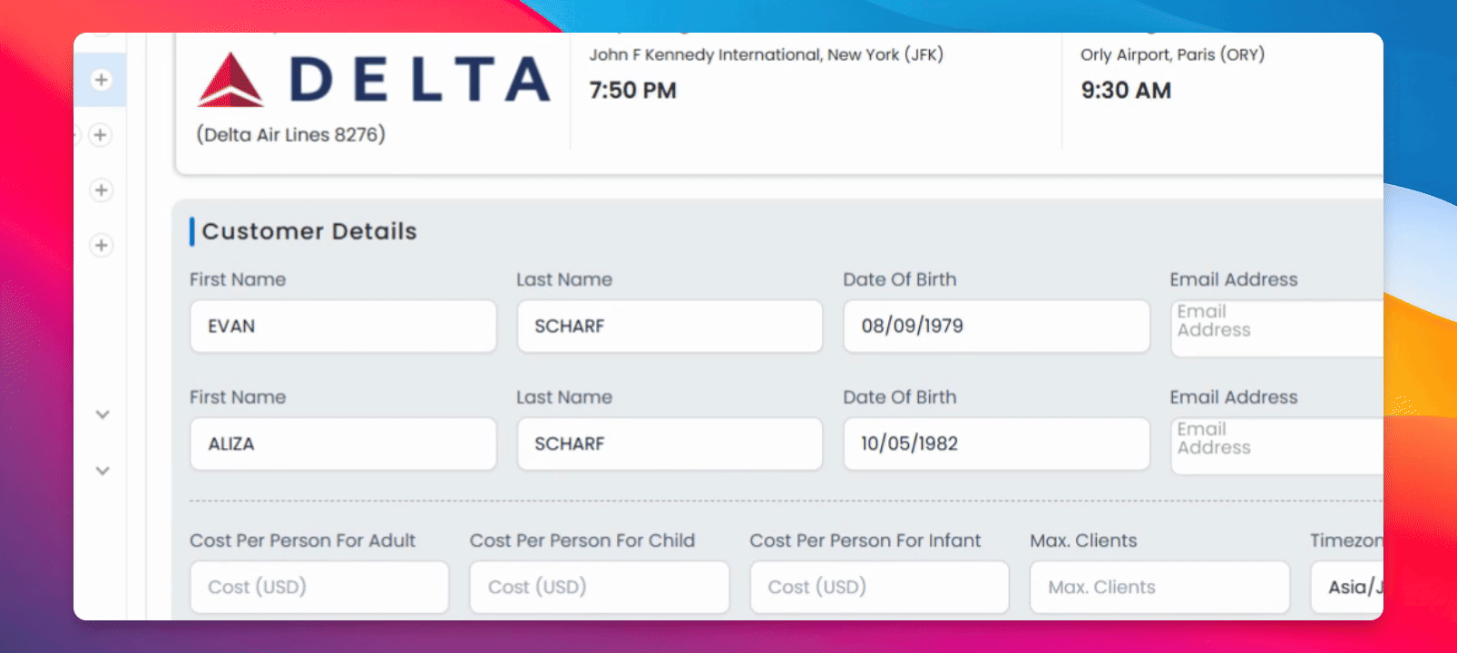Click the plus icon directly below the highlighted one
1457x653 pixels.
(101, 135)
